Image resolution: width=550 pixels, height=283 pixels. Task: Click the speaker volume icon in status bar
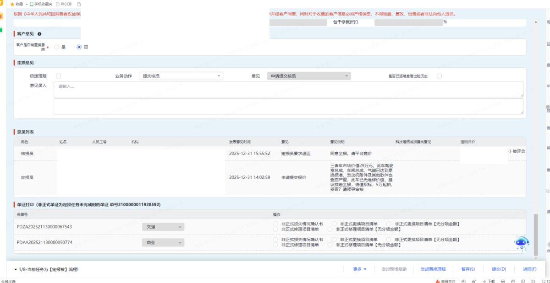click(x=533, y=281)
